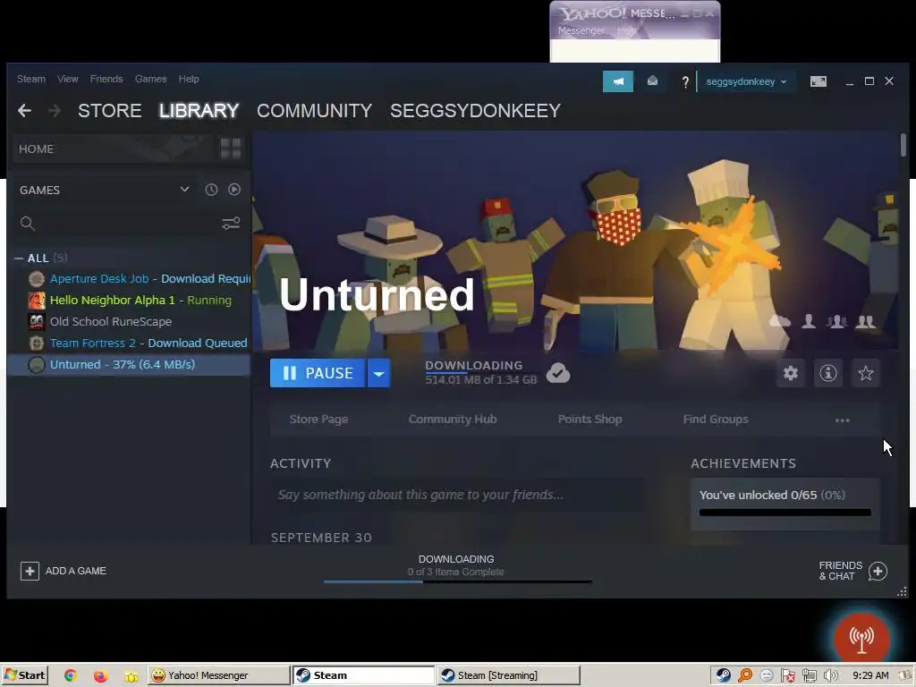Open the Help menu

[x=189, y=79]
